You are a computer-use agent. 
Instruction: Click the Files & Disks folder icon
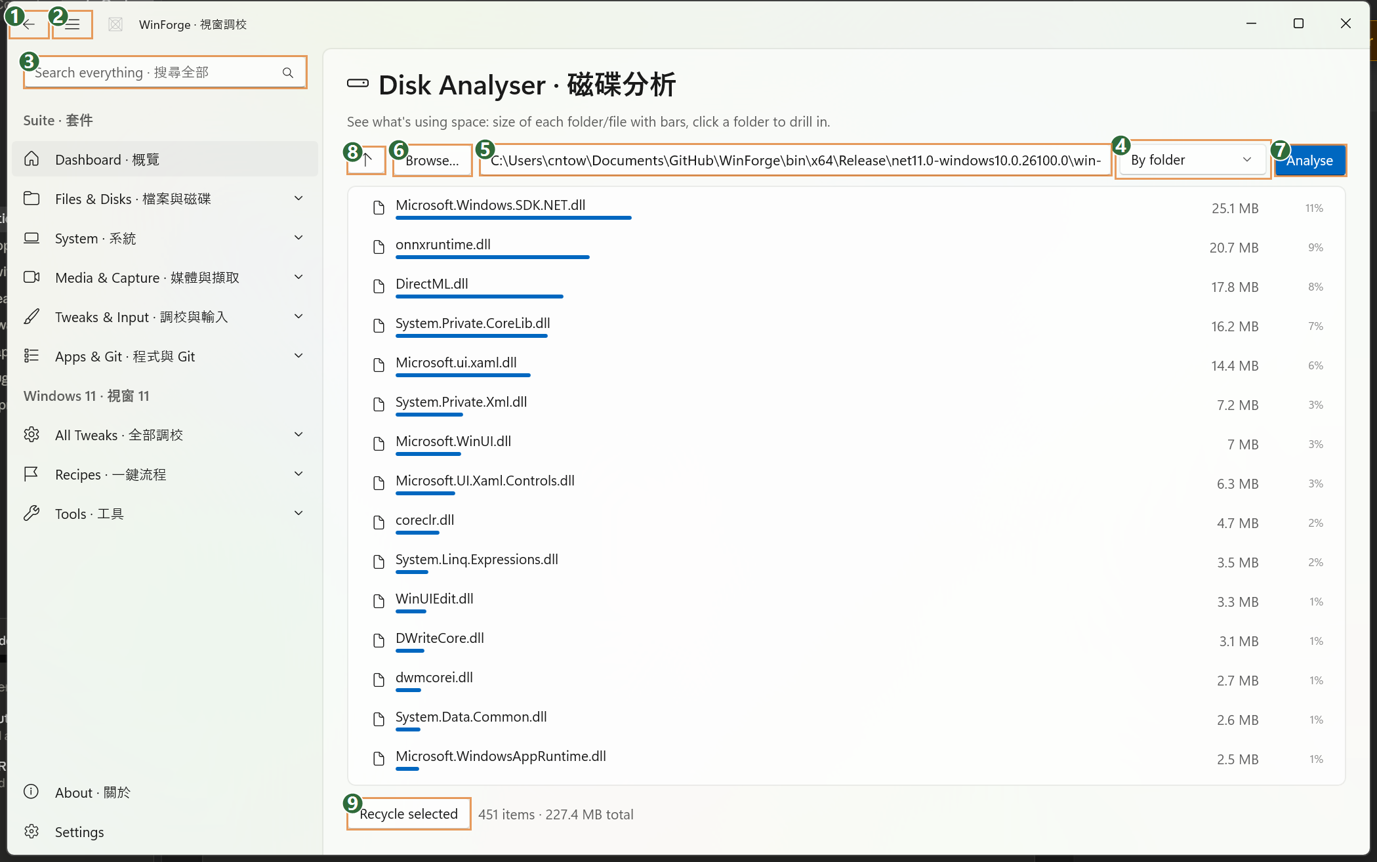pyautogui.click(x=31, y=199)
